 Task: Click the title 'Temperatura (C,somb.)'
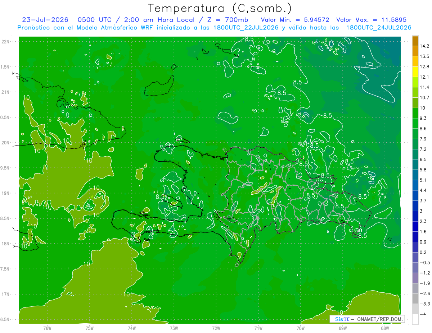[220, 9]
